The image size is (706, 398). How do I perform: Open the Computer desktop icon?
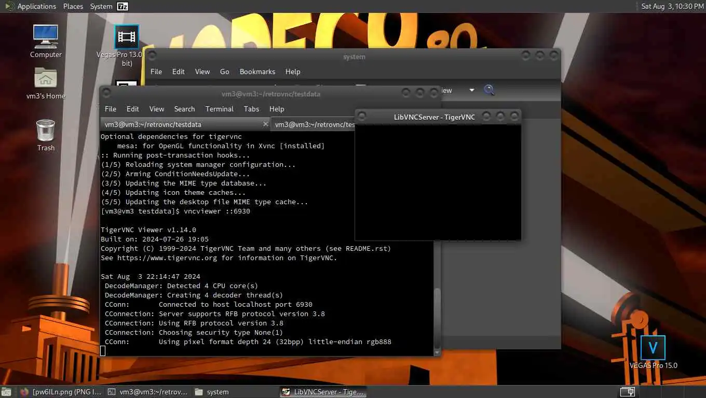[x=46, y=40]
